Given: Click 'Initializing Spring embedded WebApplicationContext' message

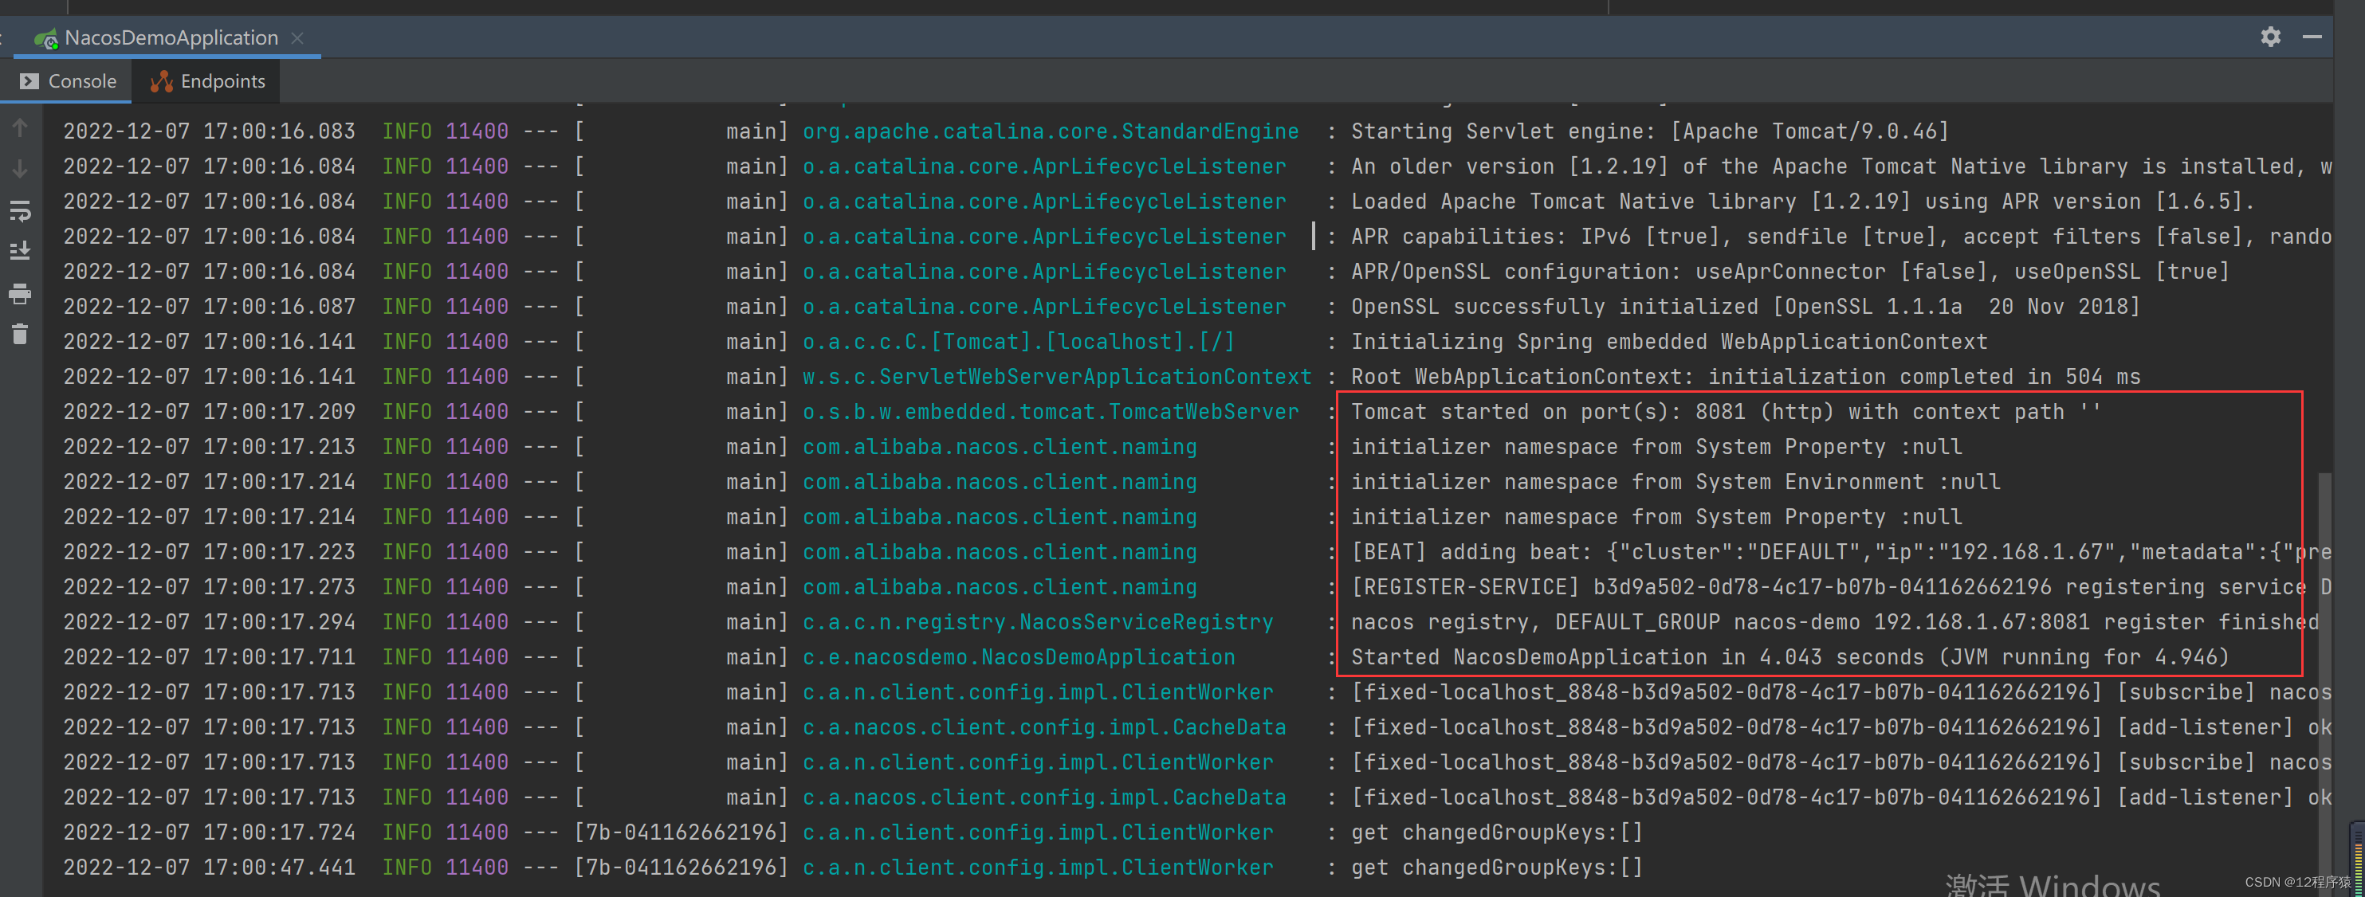Looking at the screenshot, I should pos(1669,342).
